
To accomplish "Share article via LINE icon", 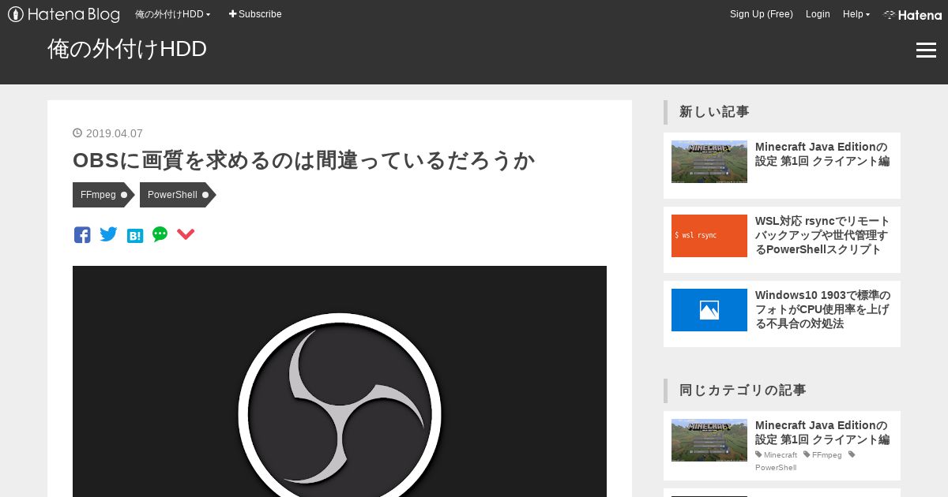I will [x=160, y=234].
